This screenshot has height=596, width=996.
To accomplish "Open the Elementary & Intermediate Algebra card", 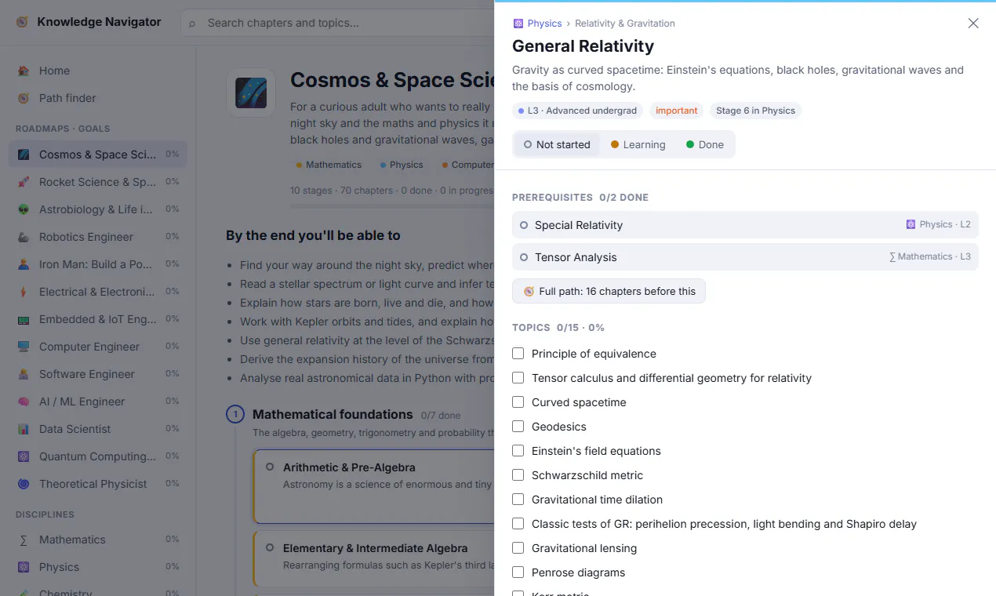I will click(374, 558).
